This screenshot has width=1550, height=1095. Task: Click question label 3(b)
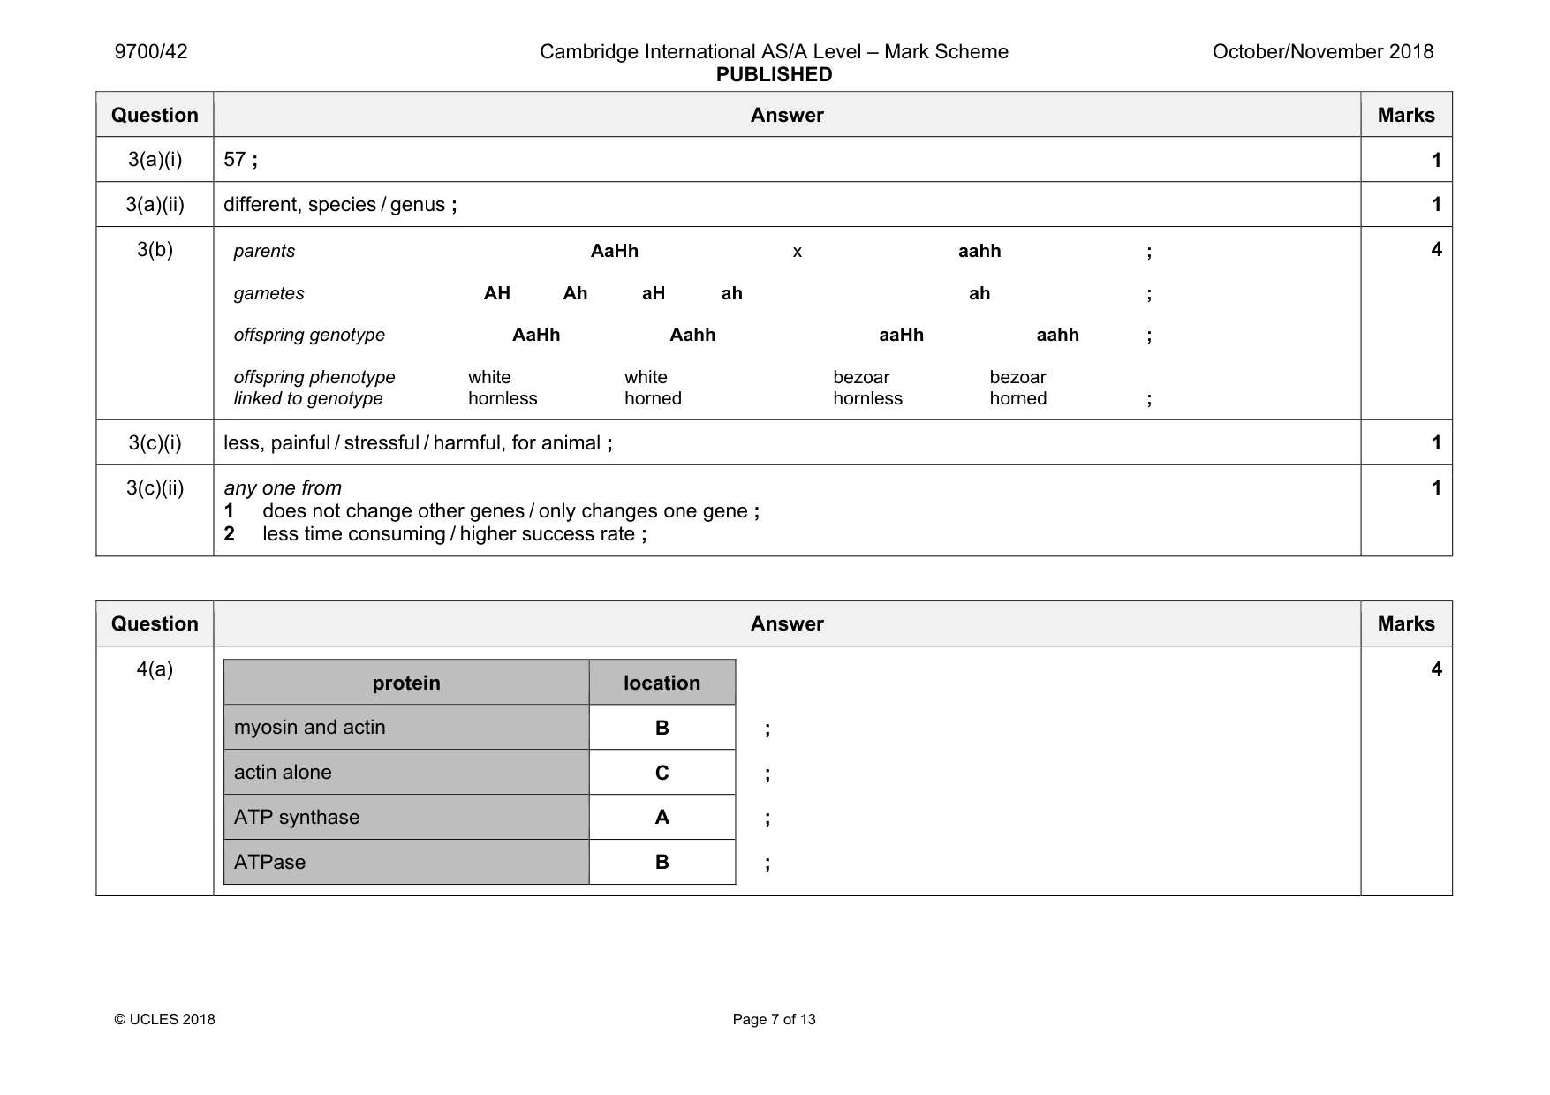pyautogui.click(x=155, y=250)
